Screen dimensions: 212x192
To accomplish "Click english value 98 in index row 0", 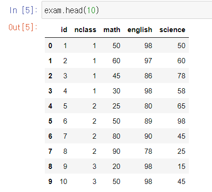I will 148,46.
